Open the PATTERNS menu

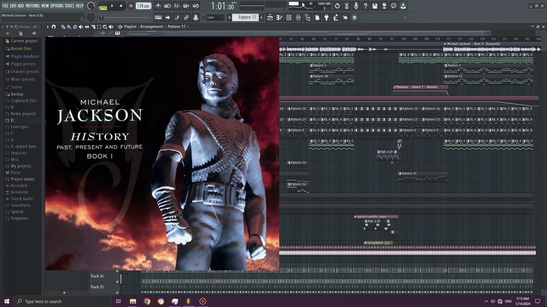33,6
